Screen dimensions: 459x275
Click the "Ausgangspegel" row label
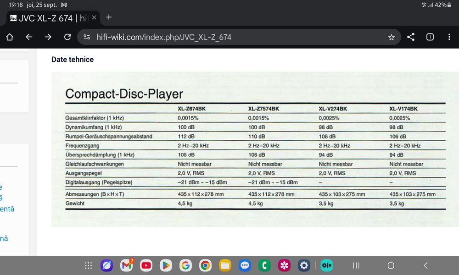84,173
